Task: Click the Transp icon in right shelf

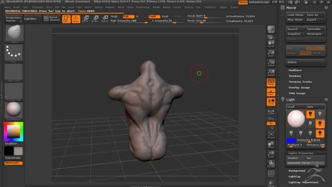Action: click(271, 183)
